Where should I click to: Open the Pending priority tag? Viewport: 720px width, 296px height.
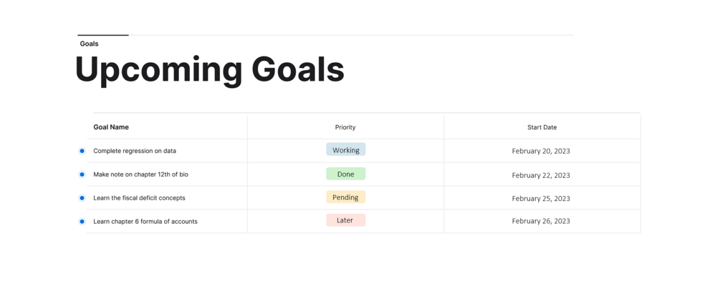(x=346, y=197)
